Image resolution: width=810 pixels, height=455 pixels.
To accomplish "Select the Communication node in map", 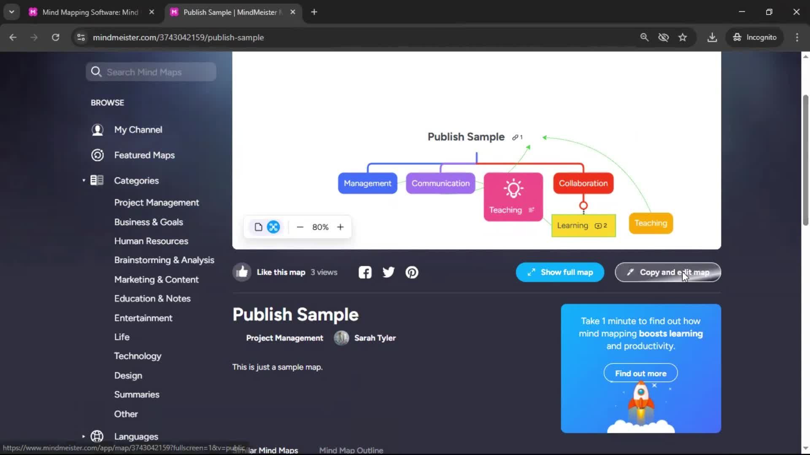I will click(x=440, y=183).
